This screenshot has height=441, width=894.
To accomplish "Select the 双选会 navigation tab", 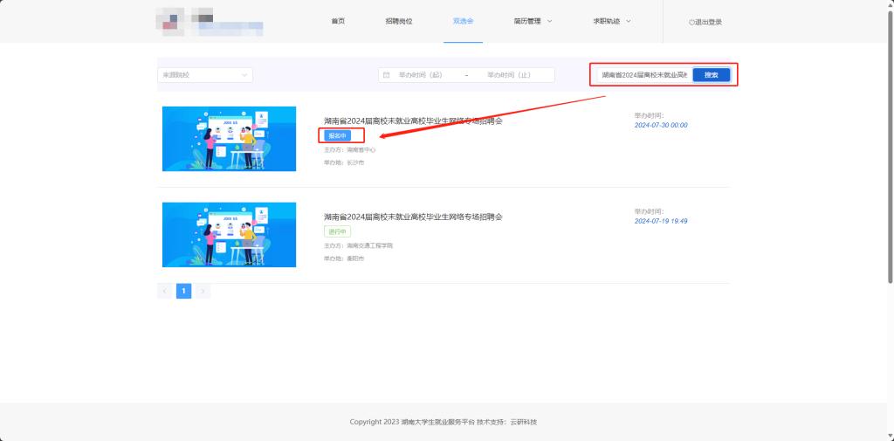I will point(463,21).
